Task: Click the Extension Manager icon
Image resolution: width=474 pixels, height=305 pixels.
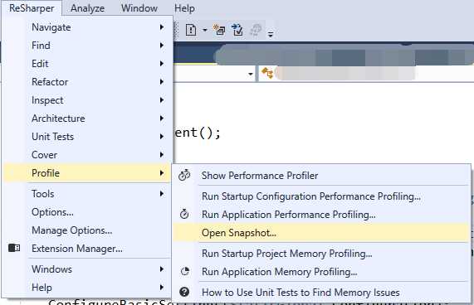Action: [x=14, y=248]
